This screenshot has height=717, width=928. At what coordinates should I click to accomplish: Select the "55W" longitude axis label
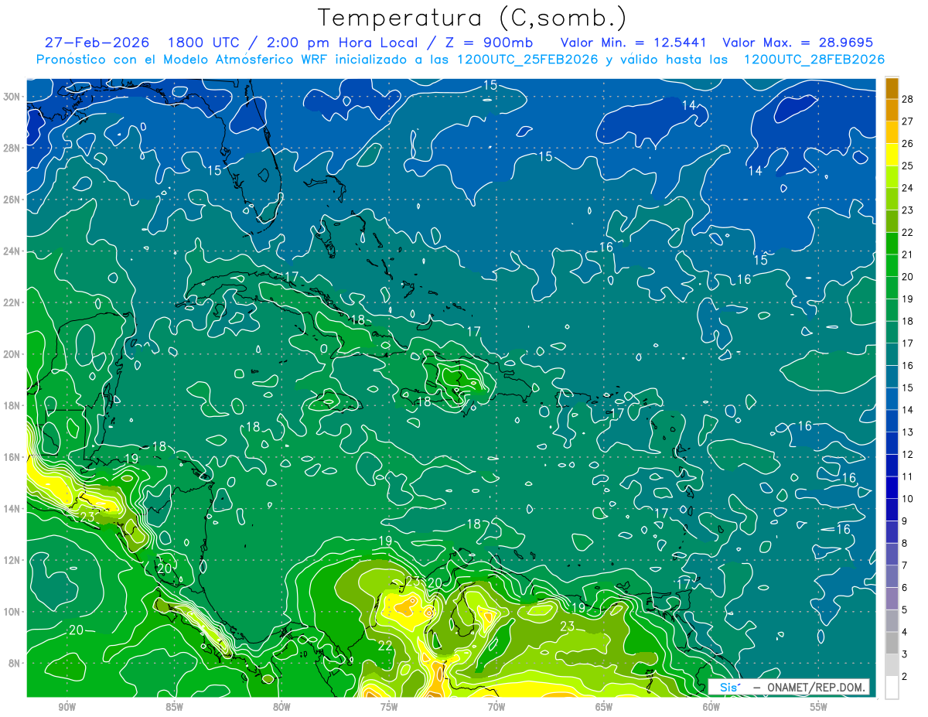(x=819, y=707)
